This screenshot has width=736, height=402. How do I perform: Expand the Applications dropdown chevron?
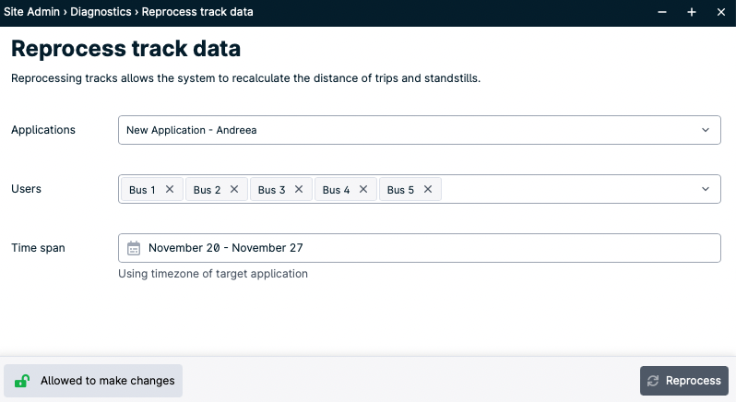(x=705, y=130)
